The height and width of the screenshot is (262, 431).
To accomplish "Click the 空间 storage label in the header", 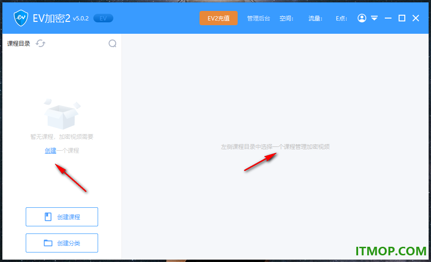I will 286,19.
